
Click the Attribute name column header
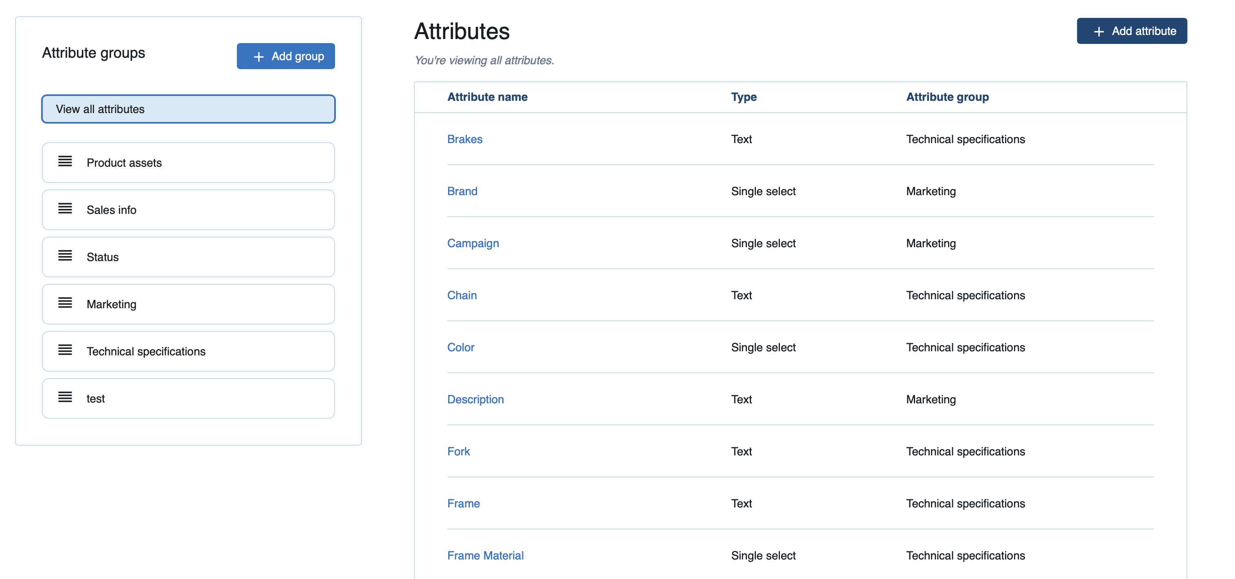pos(487,97)
